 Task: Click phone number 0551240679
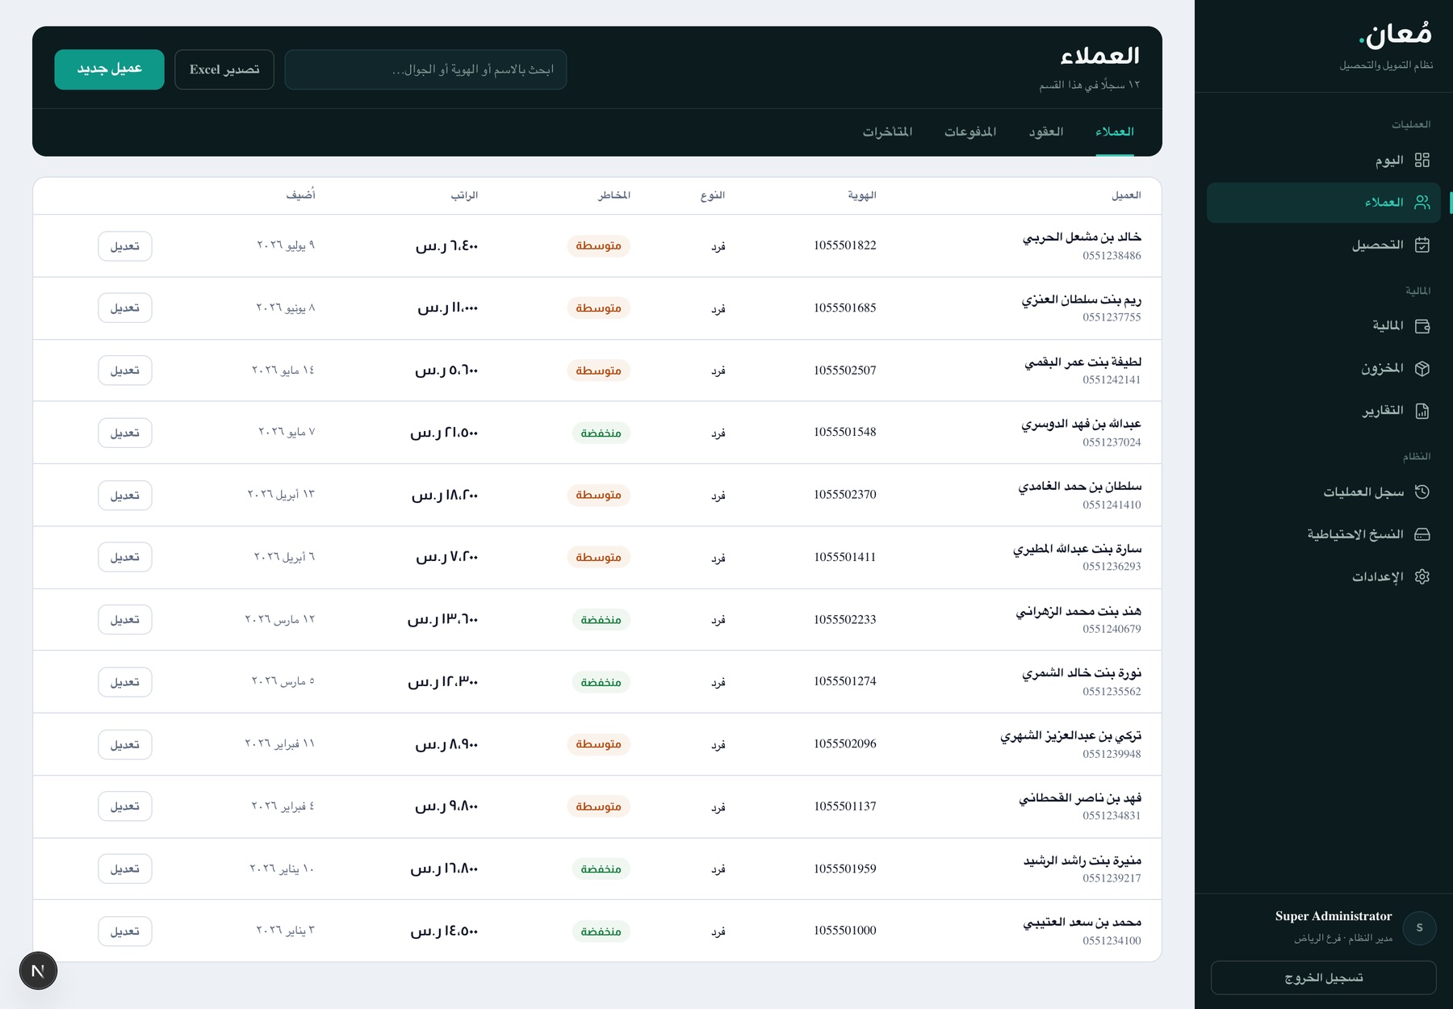[1112, 629]
